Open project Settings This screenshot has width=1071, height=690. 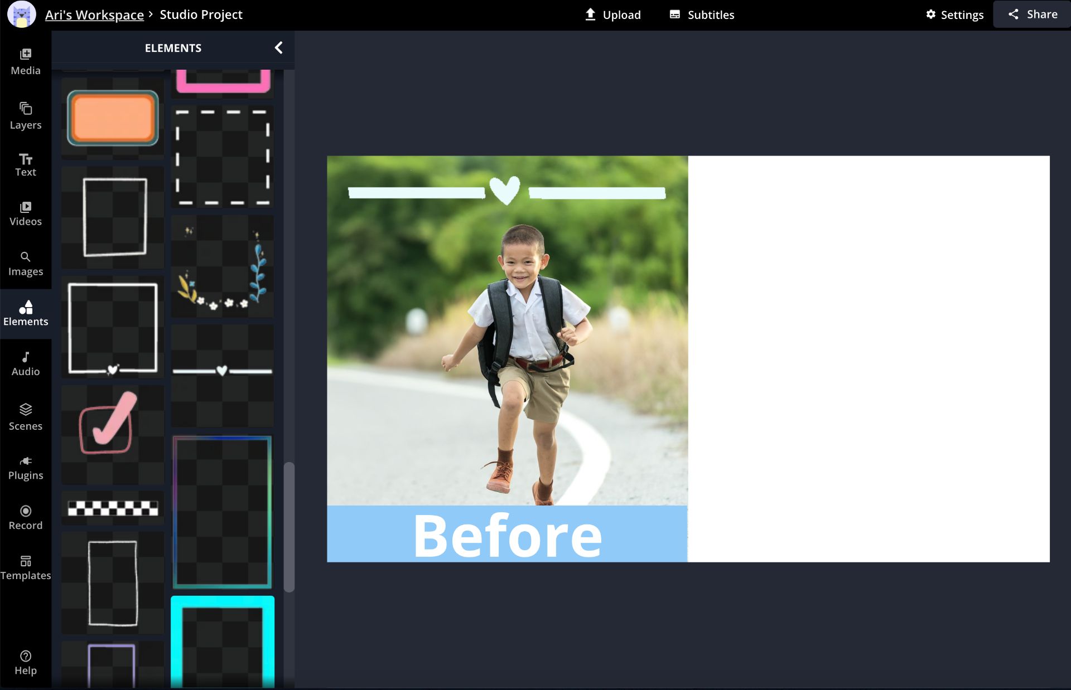click(x=954, y=14)
